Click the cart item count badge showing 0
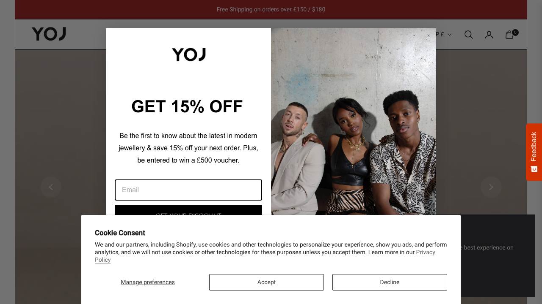Image resolution: width=542 pixels, height=304 pixels. (515, 32)
